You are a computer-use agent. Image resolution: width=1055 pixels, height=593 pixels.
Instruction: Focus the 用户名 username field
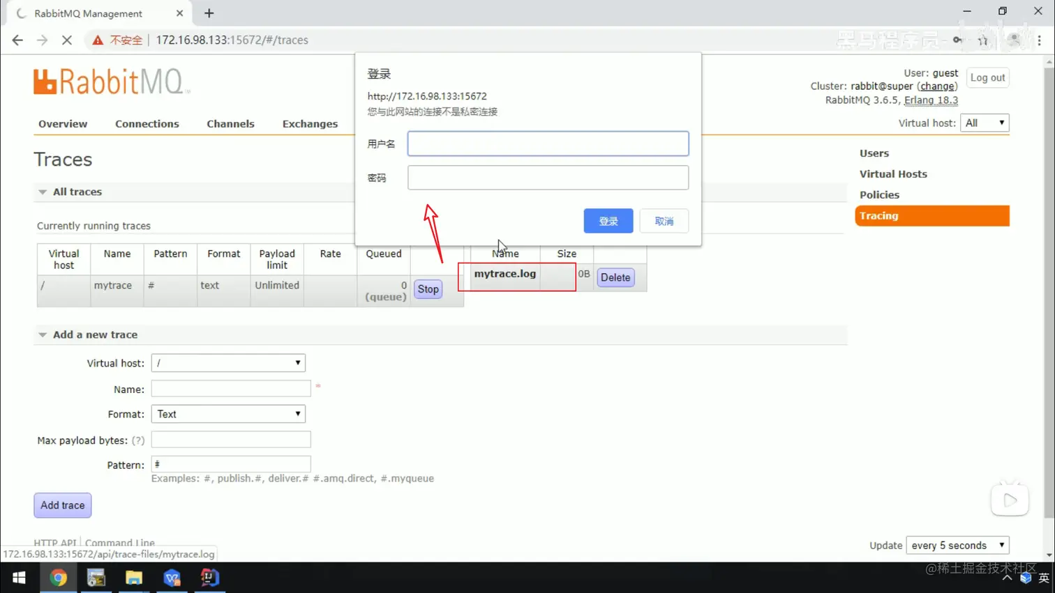point(548,144)
